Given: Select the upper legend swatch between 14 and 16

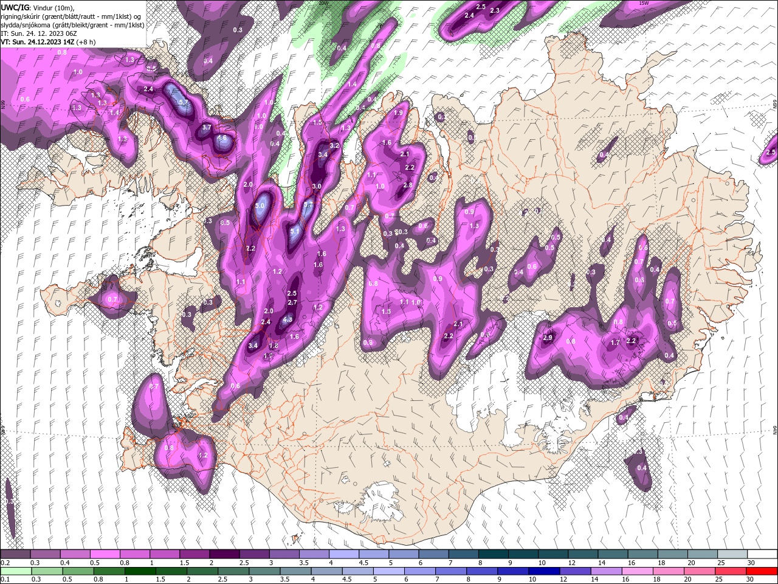Looking at the screenshot, I should tap(613, 554).
